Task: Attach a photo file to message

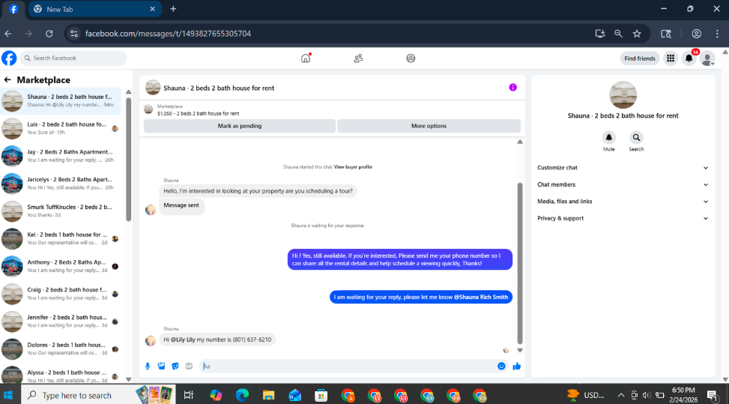Action: (x=161, y=367)
